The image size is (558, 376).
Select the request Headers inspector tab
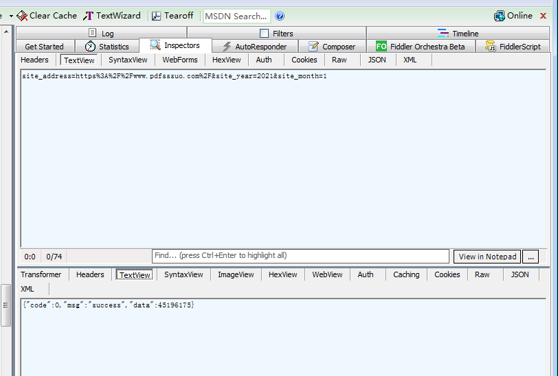(34, 60)
